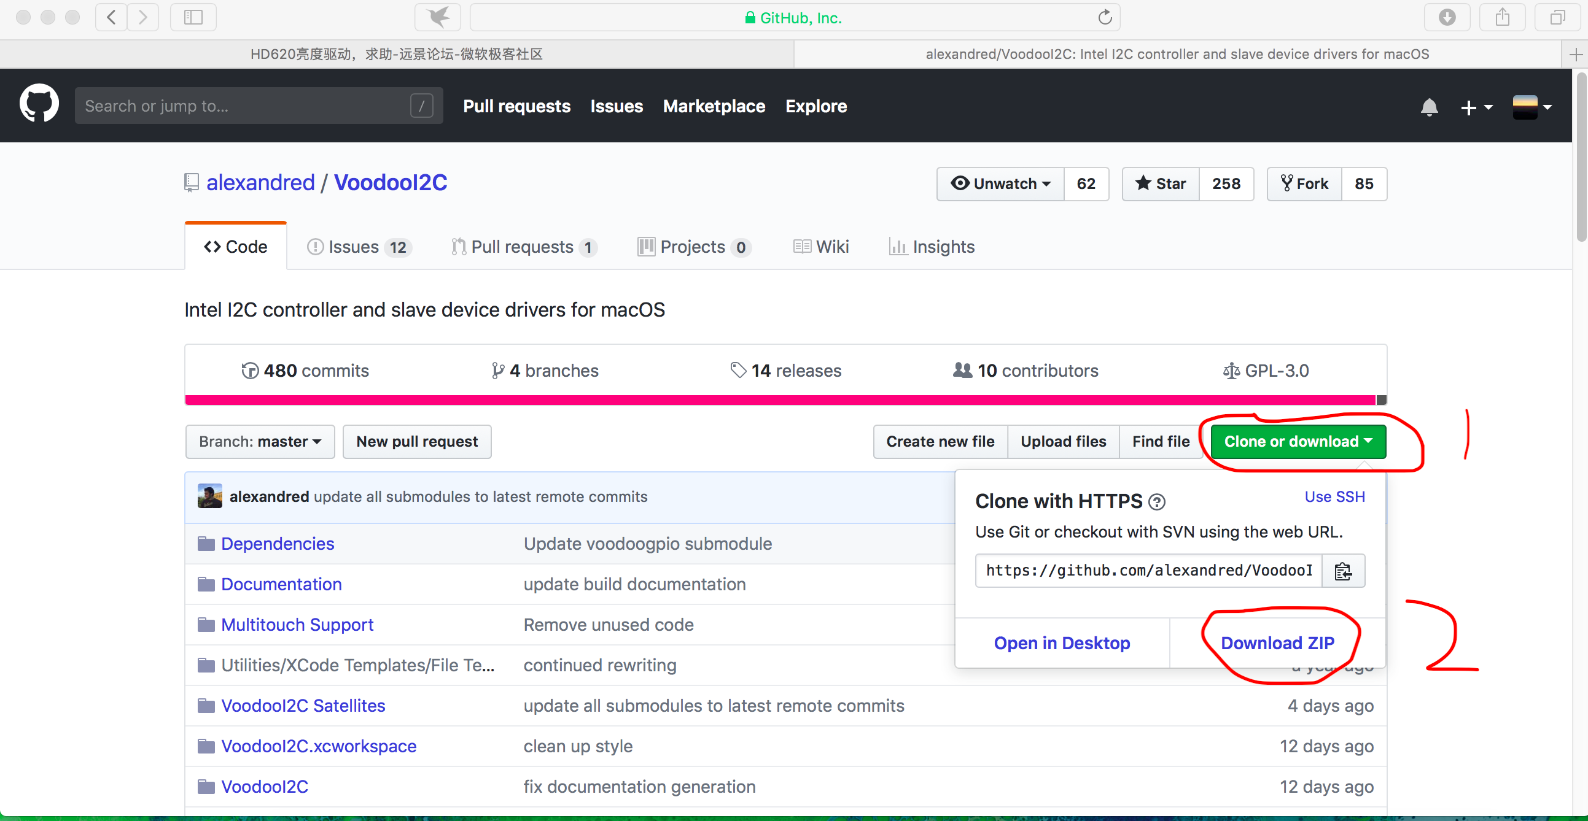Click the Safari address bar
This screenshot has width=1588, height=821.
pyautogui.click(x=795, y=17)
